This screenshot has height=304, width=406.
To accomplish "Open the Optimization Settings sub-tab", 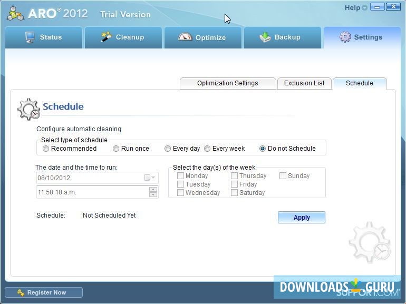I will (x=228, y=83).
